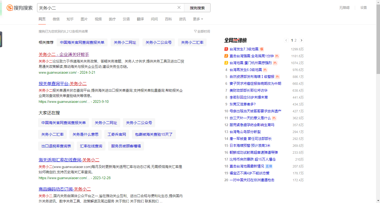Click top suggestion 关务小二网址
380x203 pixels.
pyautogui.click(x=125, y=42)
